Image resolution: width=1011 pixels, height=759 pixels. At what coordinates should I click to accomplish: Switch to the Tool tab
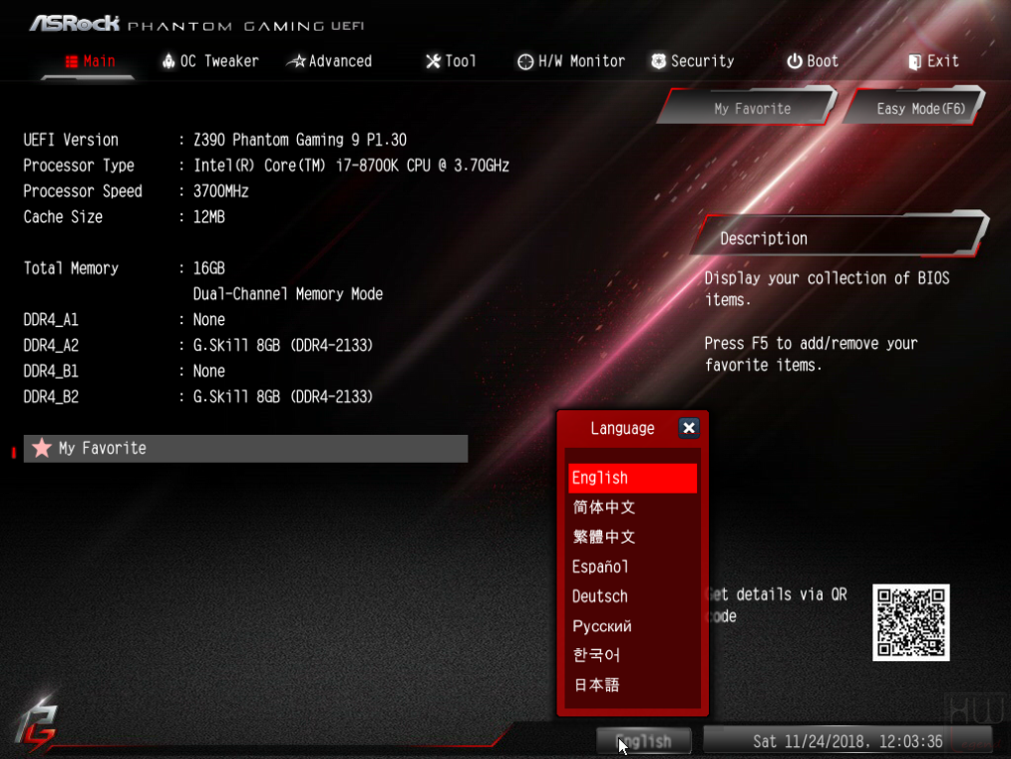tap(451, 61)
